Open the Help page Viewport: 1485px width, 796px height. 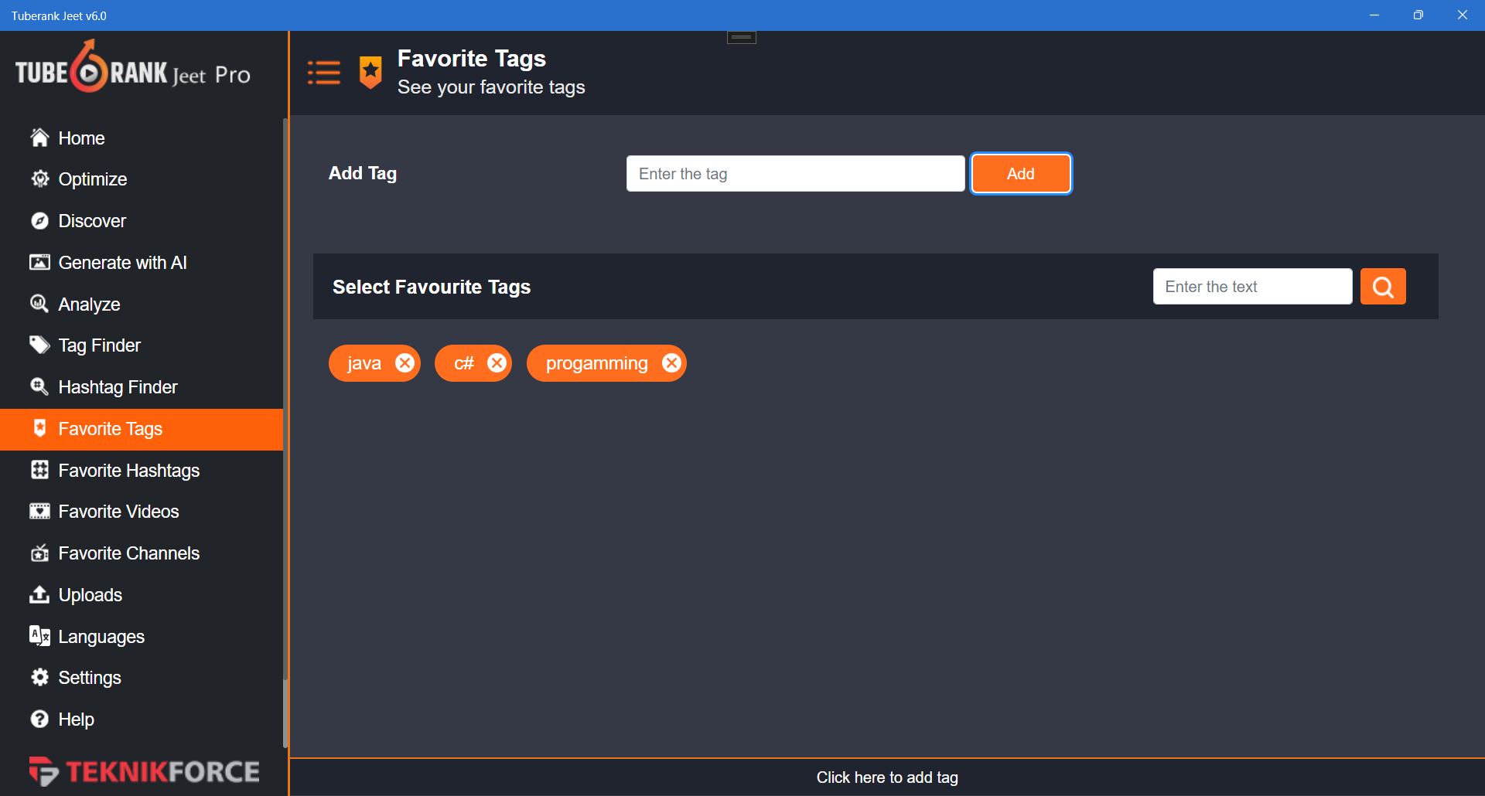coord(142,719)
